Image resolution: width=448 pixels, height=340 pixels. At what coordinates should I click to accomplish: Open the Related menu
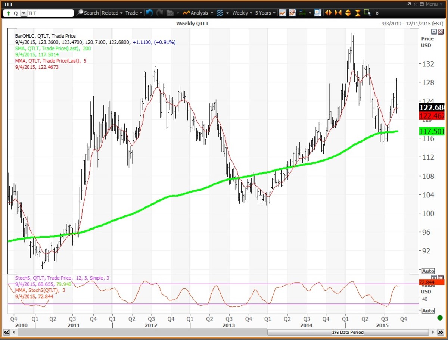tap(112, 13)
